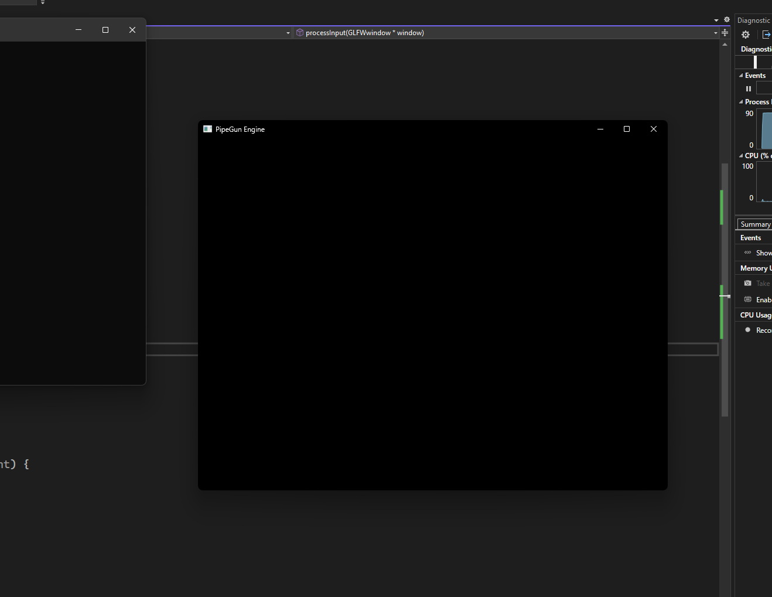772x597 pixels.
Task: Click the Enable memory profiling chip icon
Action: pos(747,299)
